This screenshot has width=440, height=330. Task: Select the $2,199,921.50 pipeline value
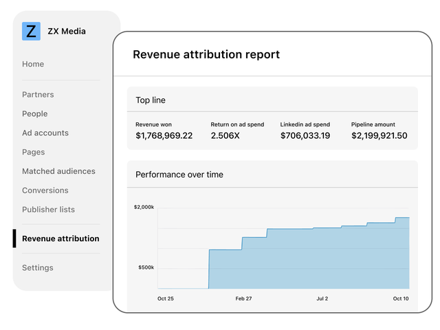click(x=379, y=136)
